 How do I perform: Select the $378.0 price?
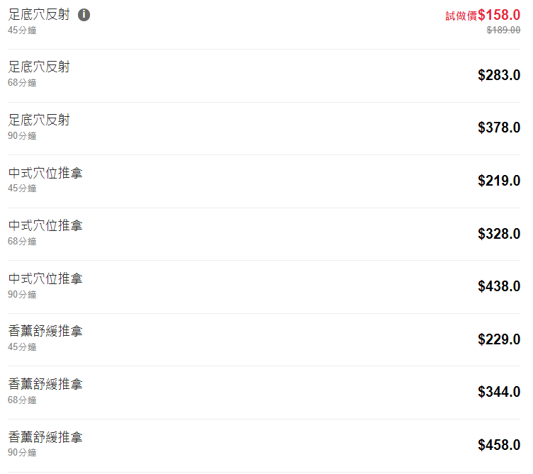(499, 128)
